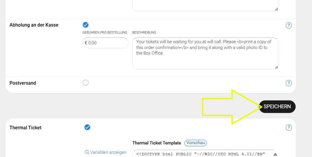312x157 pixels.
Task: Click the Abholung an der Kasse label
Action: [x=34, y=25]
